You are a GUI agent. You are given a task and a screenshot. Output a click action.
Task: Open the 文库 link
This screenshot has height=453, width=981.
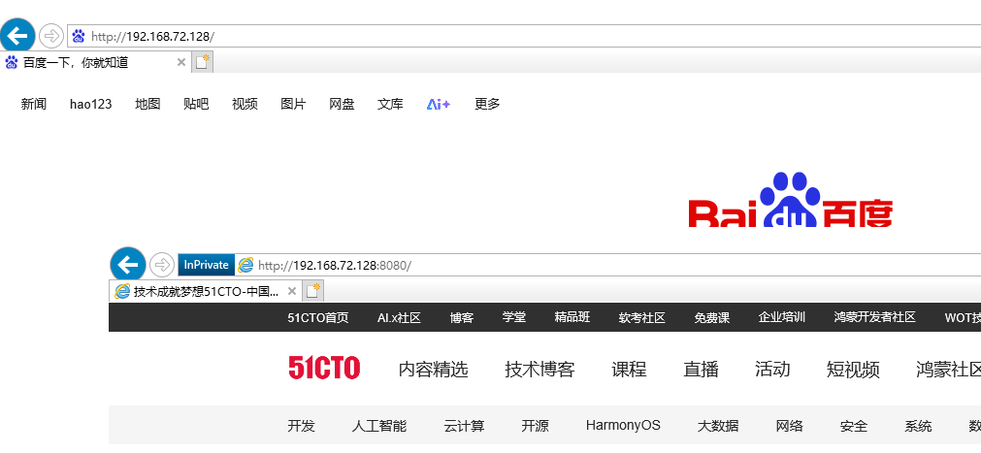pos(390,105)
